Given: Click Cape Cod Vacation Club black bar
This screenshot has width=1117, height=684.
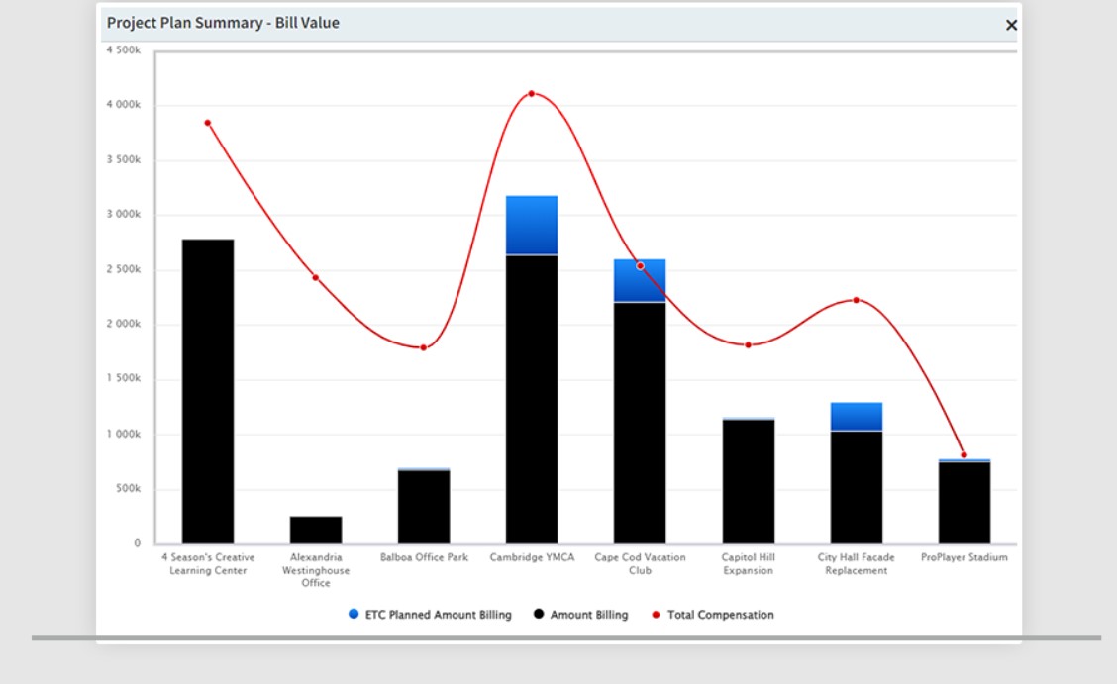Looking at the screenshot, I should (640, 424).
